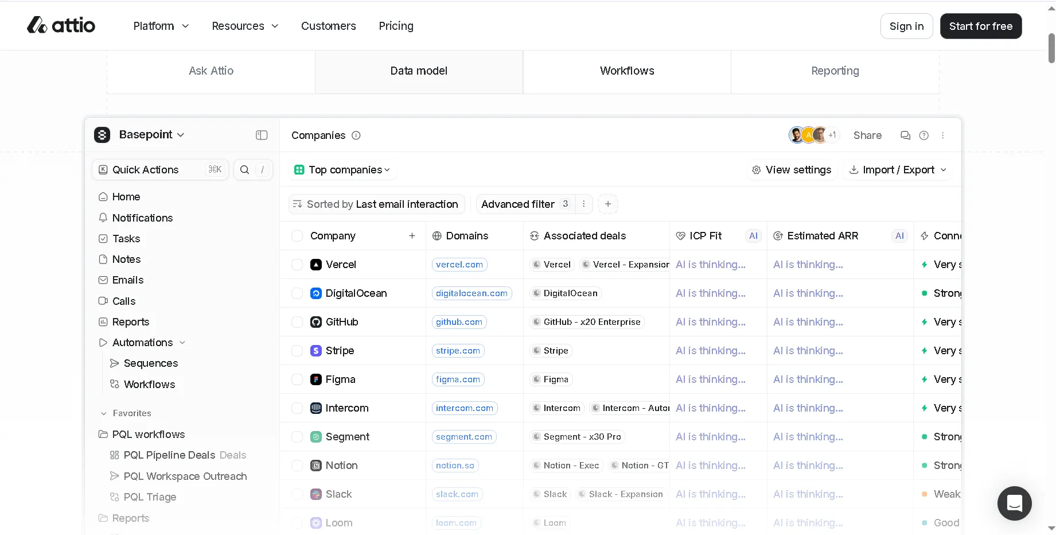Open the Customers page
Screen dimensions: 1056x535
(x=329, y=26)
